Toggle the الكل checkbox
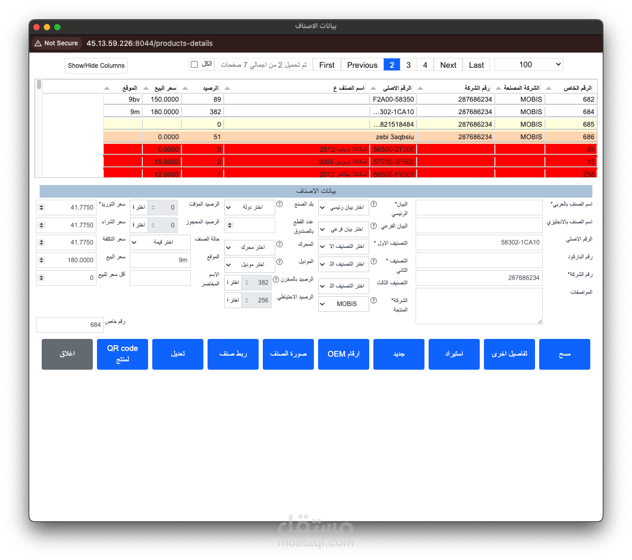The width and height of the screenshot is (632, 560). pos(194,64)
